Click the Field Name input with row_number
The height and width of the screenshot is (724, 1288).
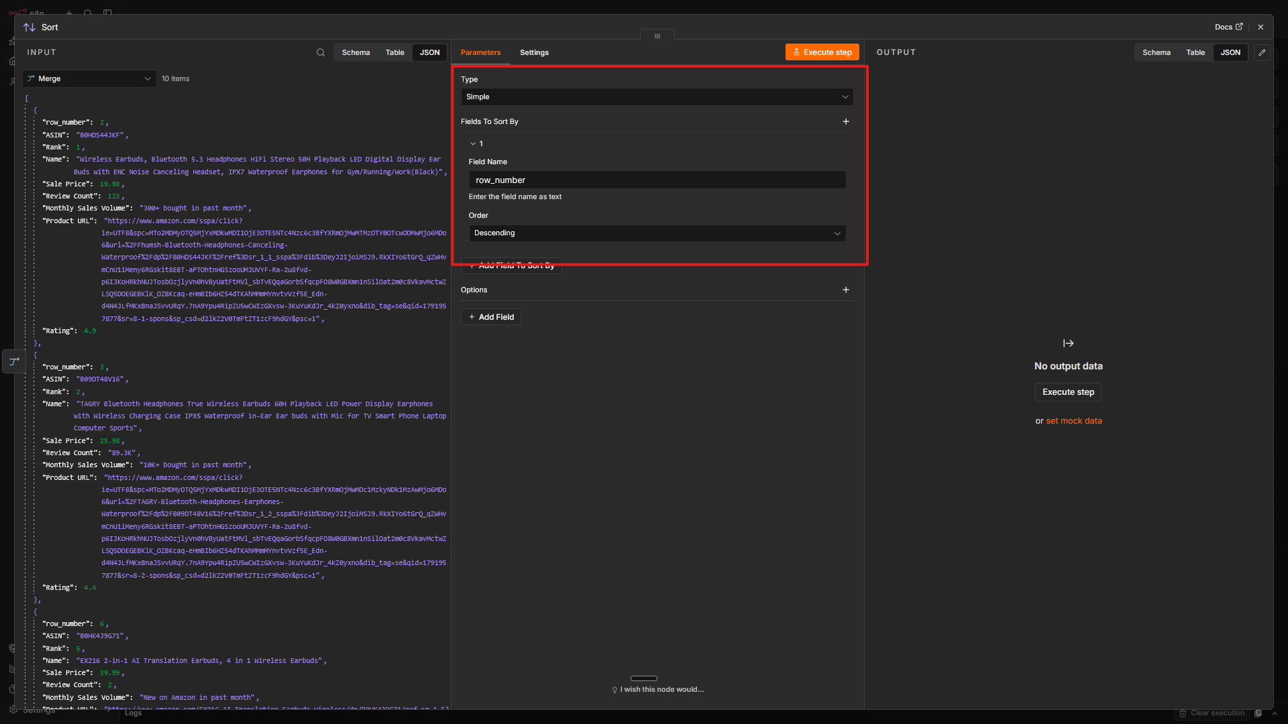click(x=657, y=180)
